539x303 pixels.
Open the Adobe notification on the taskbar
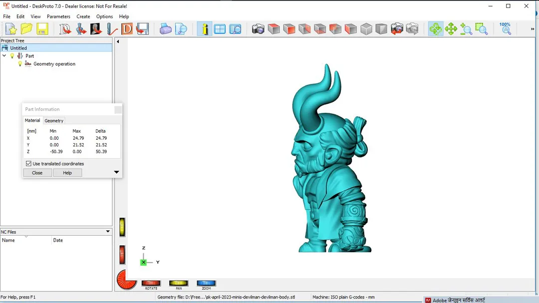pos(481,300)
